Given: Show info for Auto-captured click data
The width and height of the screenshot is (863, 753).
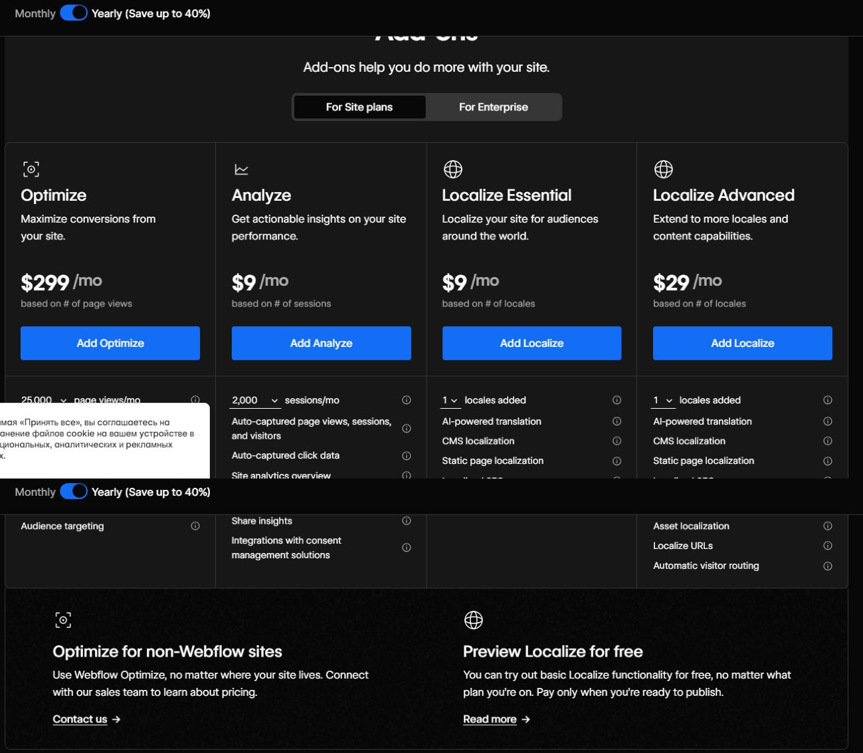Looking at the screenshot, I should coord(407,456).
